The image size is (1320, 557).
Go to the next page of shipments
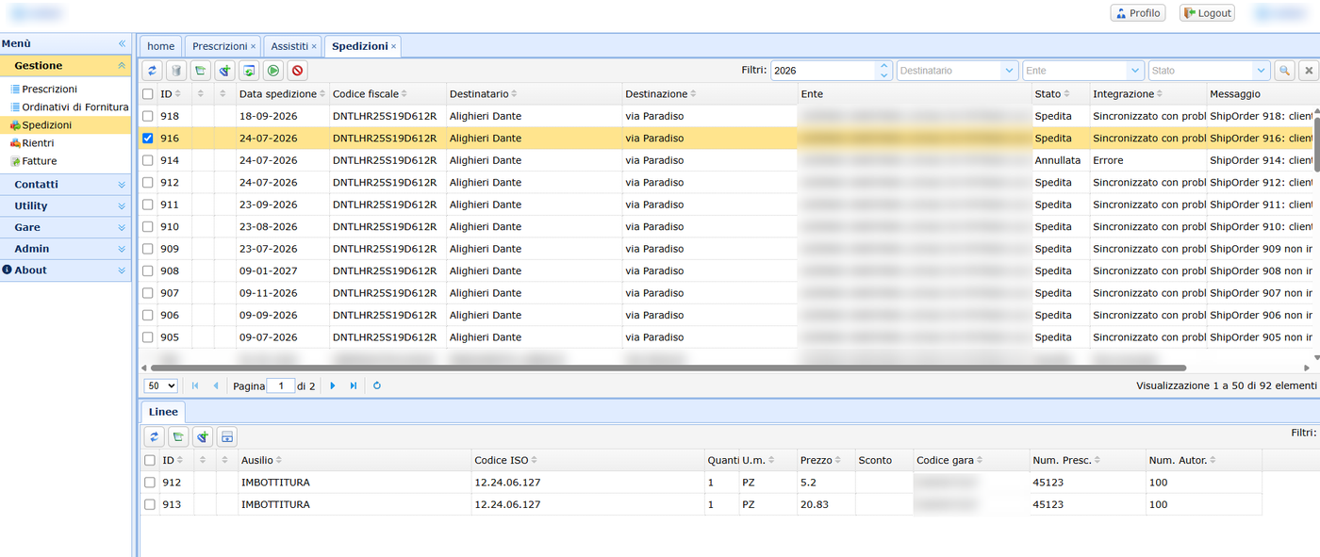333,385
